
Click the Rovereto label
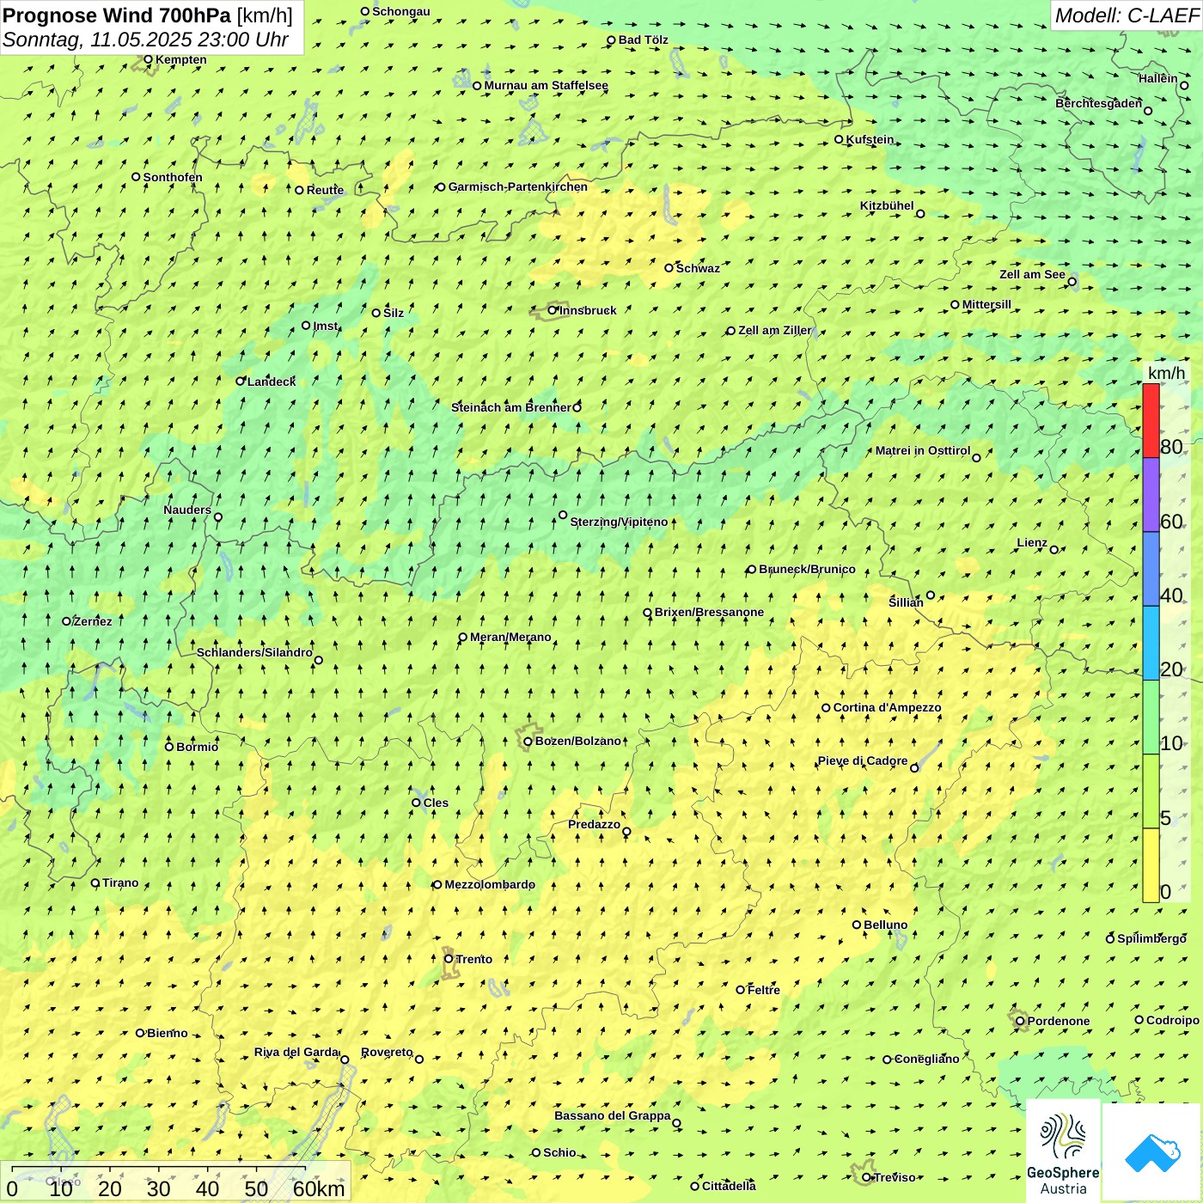[387, 1052]
